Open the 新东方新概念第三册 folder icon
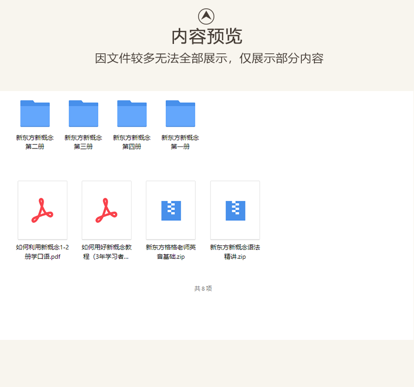The width and height of the screenshot is (414, 387). [83, 113]
